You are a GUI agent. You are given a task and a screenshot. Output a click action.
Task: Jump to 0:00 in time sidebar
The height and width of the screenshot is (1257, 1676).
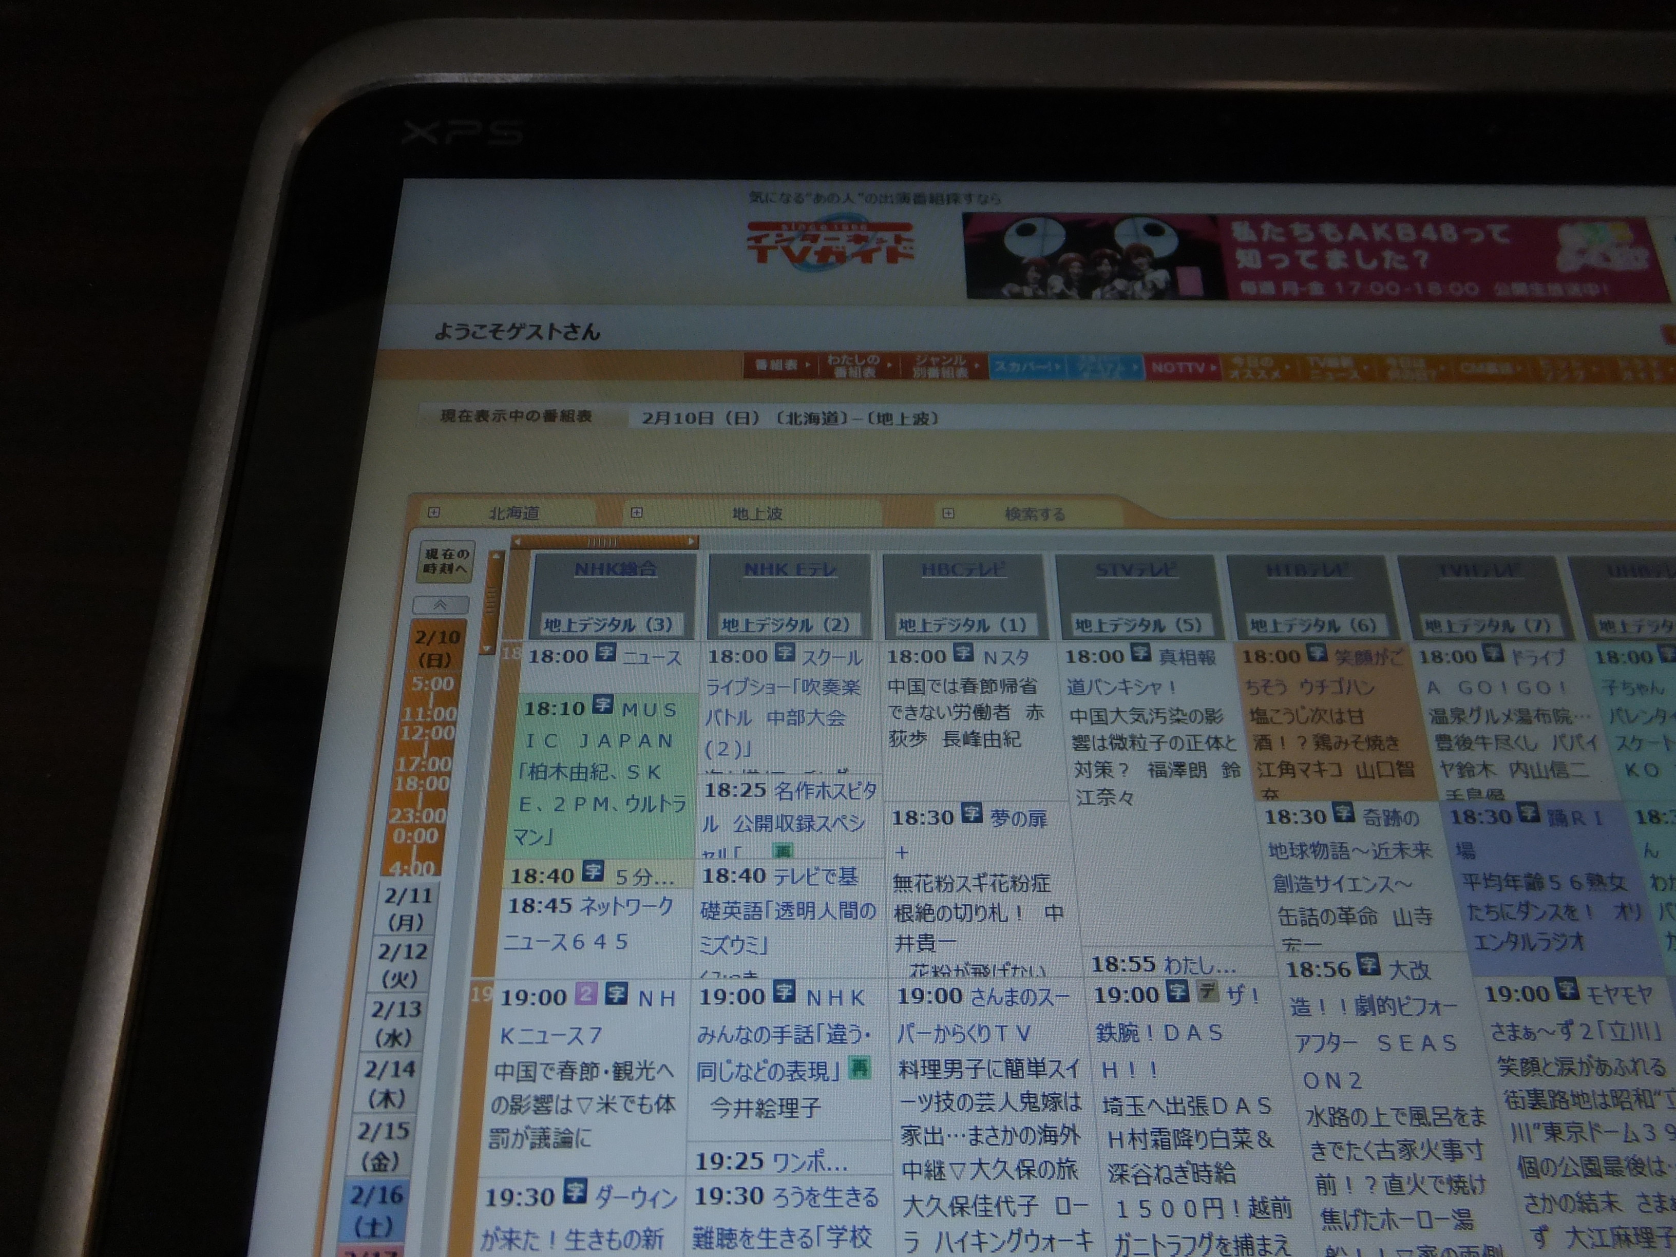414,836
